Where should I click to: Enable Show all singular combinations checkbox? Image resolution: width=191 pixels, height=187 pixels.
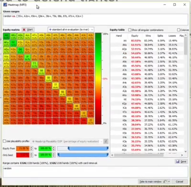tap(130, 30)
